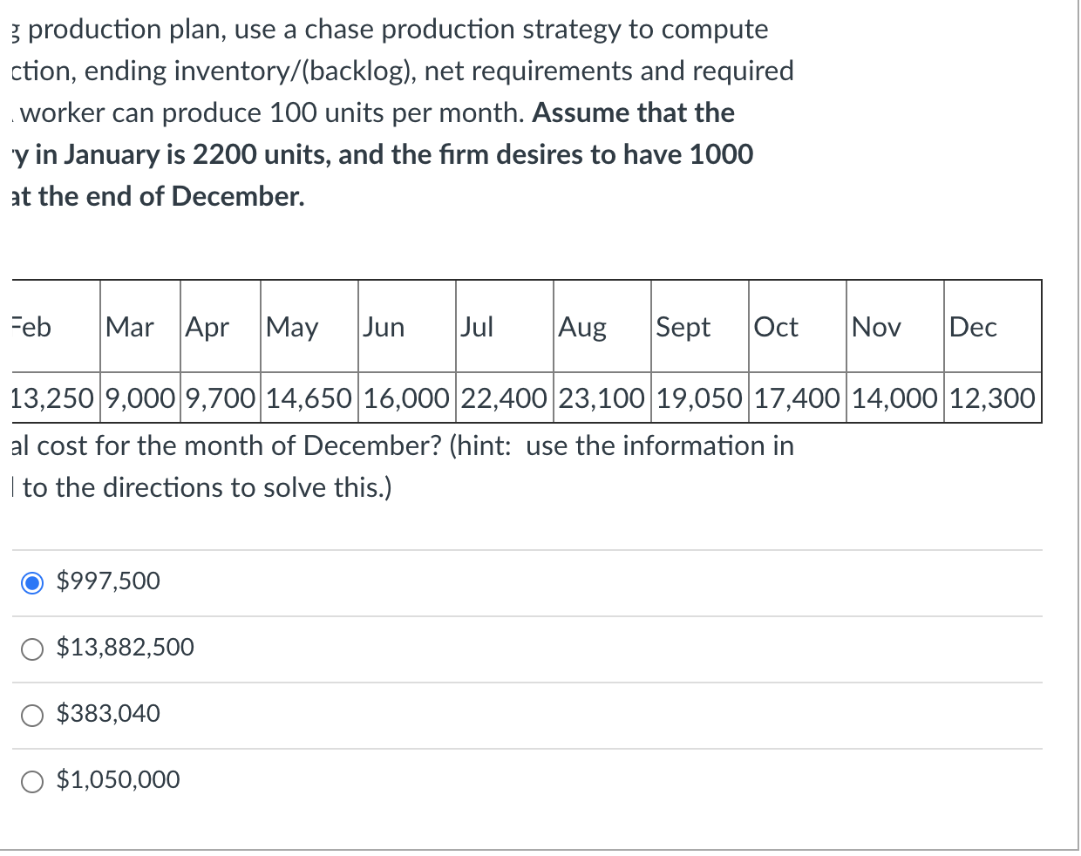Pick the $383,040 radio button

[32, 715]
